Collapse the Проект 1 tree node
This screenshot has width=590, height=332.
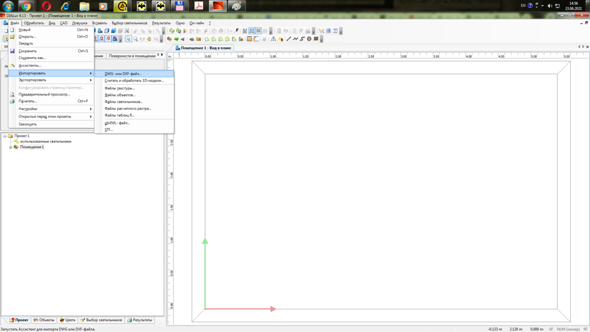click(4, 136)
